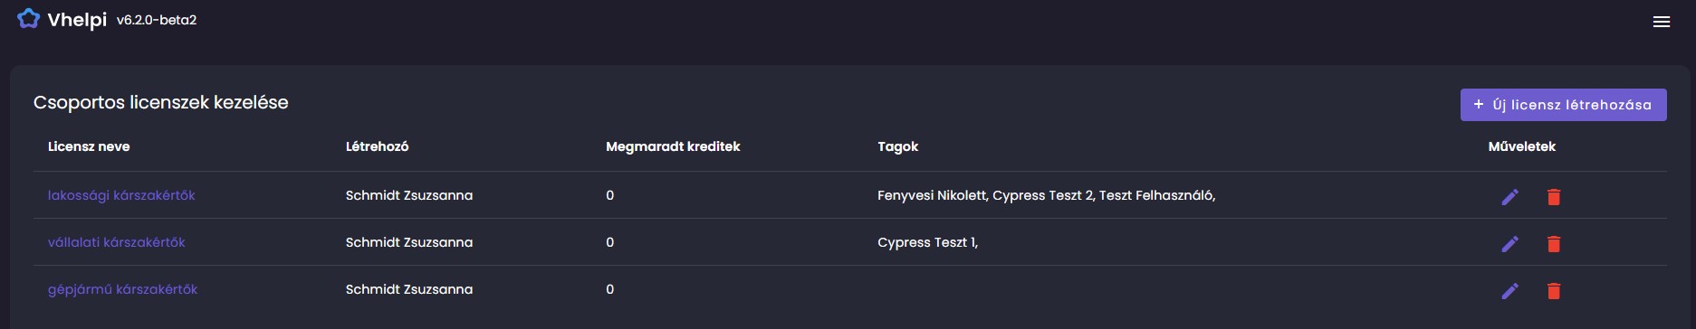1696x329 pixels.
Task: Open the vállalati kárszakértők license link
Action: coord(117,242)
